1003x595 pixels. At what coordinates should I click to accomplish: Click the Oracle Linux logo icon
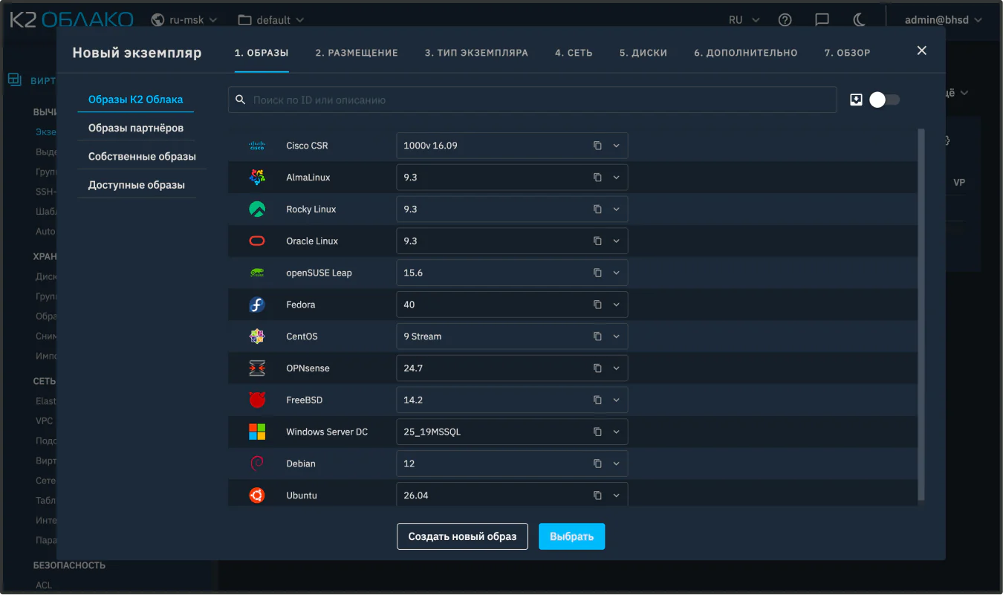coord(257,241)
